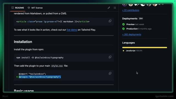The height and width of the screenshot is (99, 176).
Task: Open the Deployments heading link
Action: click(130, 18)
